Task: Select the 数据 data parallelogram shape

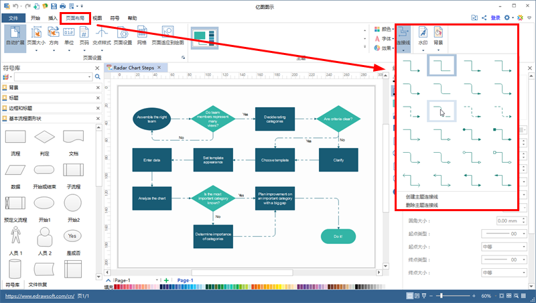Action: [x=15, y=170]
